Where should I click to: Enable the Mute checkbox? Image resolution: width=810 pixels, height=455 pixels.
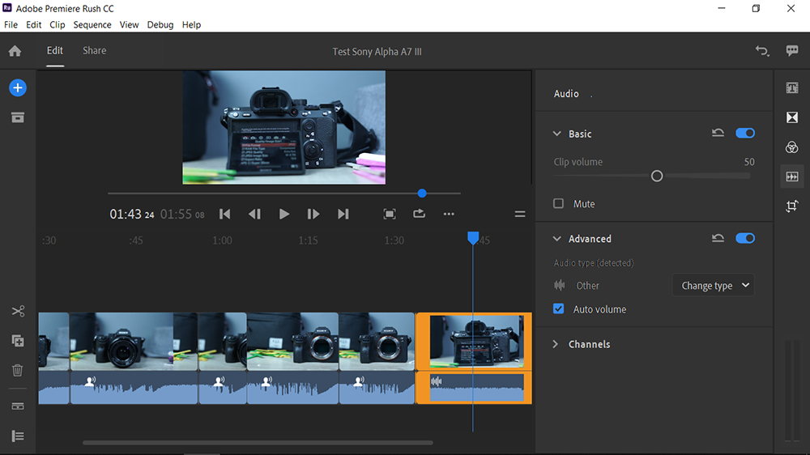[558, 203]
